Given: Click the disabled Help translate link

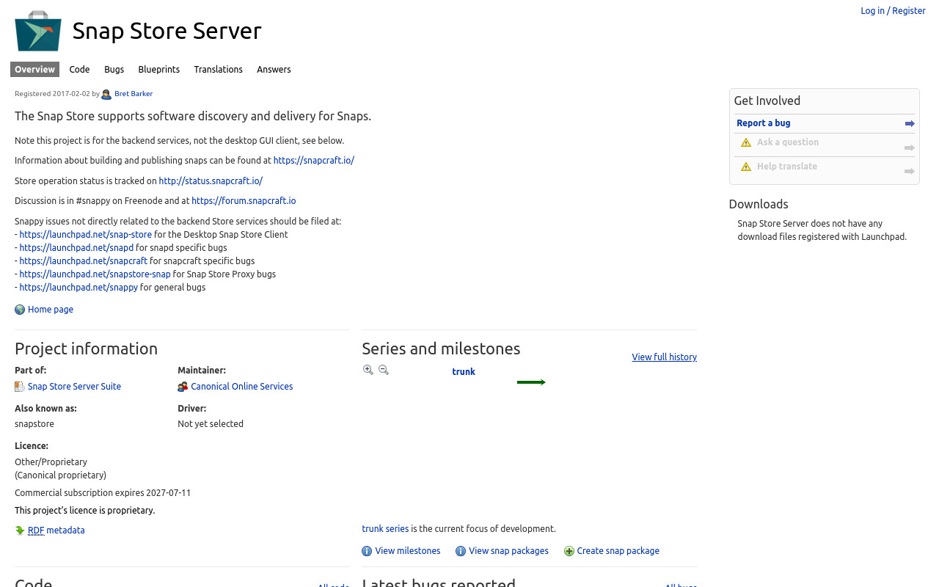Looking at the screenshot, I should pyautogui.click(x=787, y=167).
